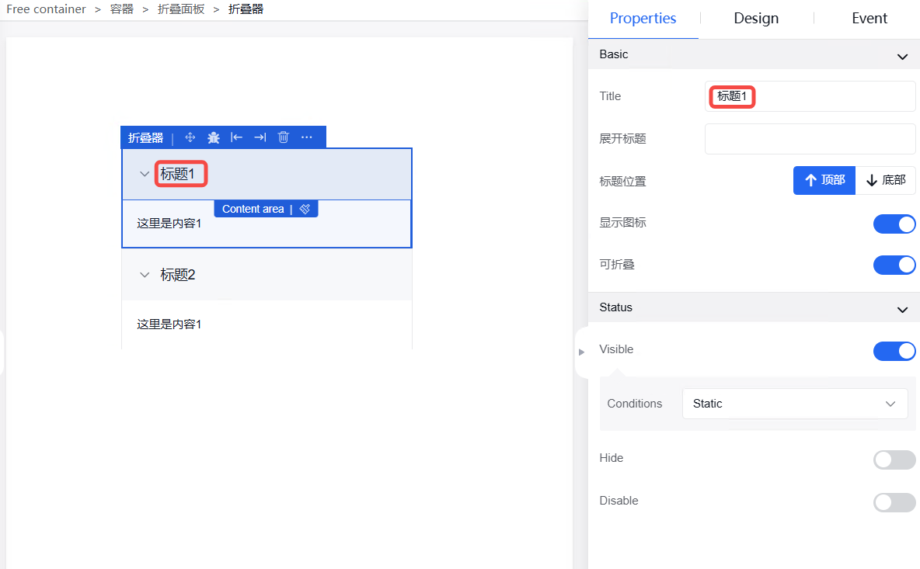Click the 折叠器 breadcrumb
The height and width of the screenshot is (569, 920).
pyautogui.click(x=246, y=9)
